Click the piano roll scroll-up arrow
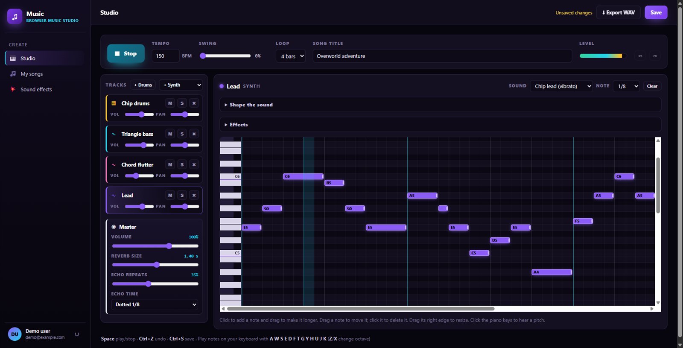The image size is (683, 348). pyautogui.click(x=658, y=140)
